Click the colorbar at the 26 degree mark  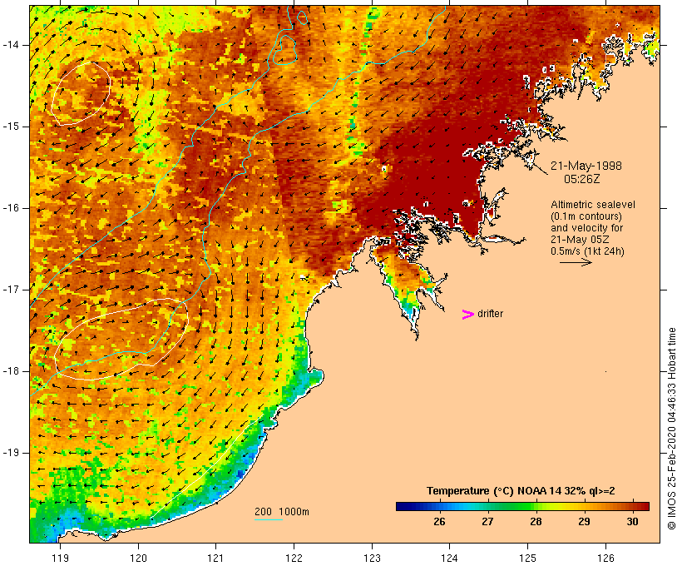(439, 506)
